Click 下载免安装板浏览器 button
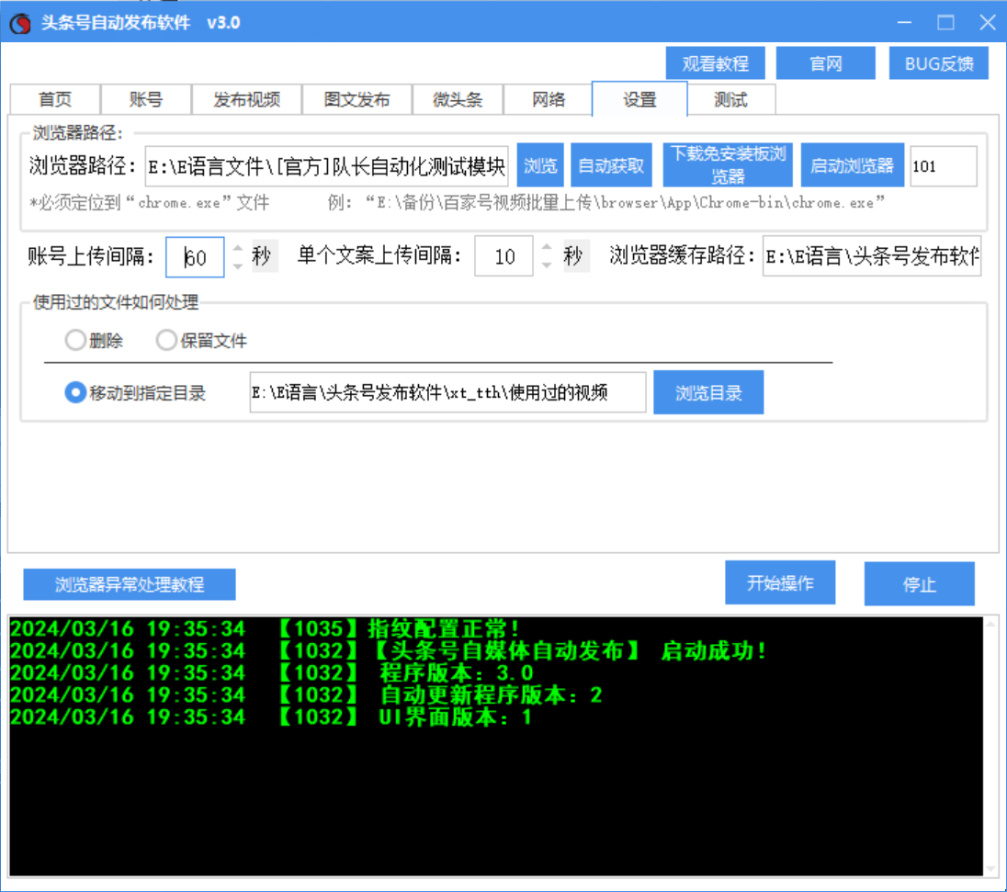The width and height of the screenshot is (1007, 892). (x=728, y=165)
